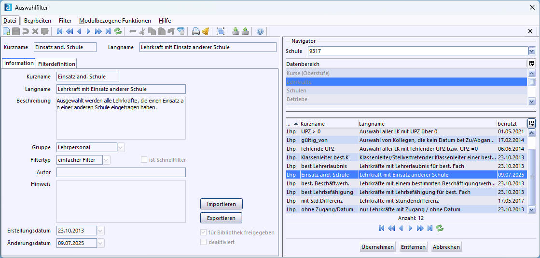
Task: Click the Autor input field
Action: (121, 172)
